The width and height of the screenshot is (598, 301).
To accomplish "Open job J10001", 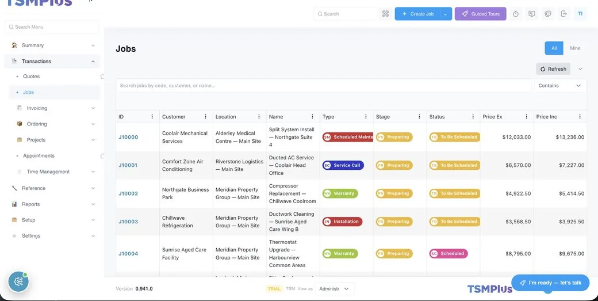I will (x=128, y=165).
